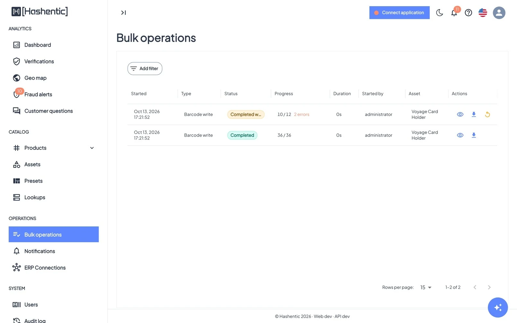Open Audit log in sidebar
Viewport: 517px width, 323px height.
tap(54, 320)
